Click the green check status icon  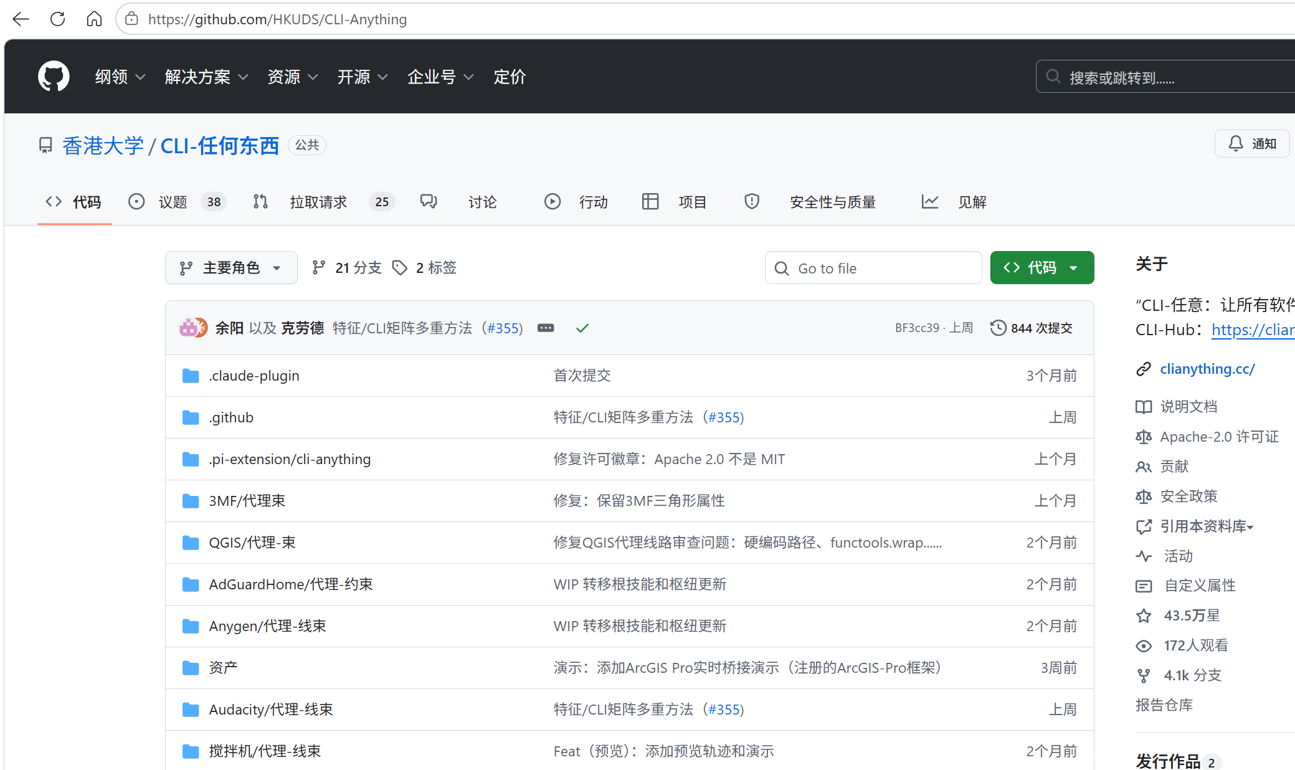pyautogui.click(x=582, y=328)
